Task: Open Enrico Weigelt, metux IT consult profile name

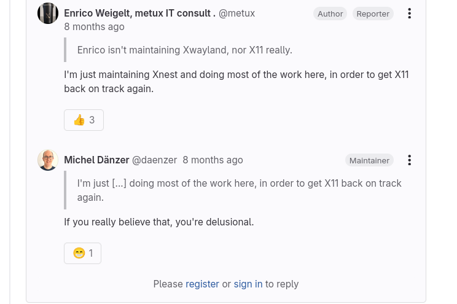Action: 139,13
